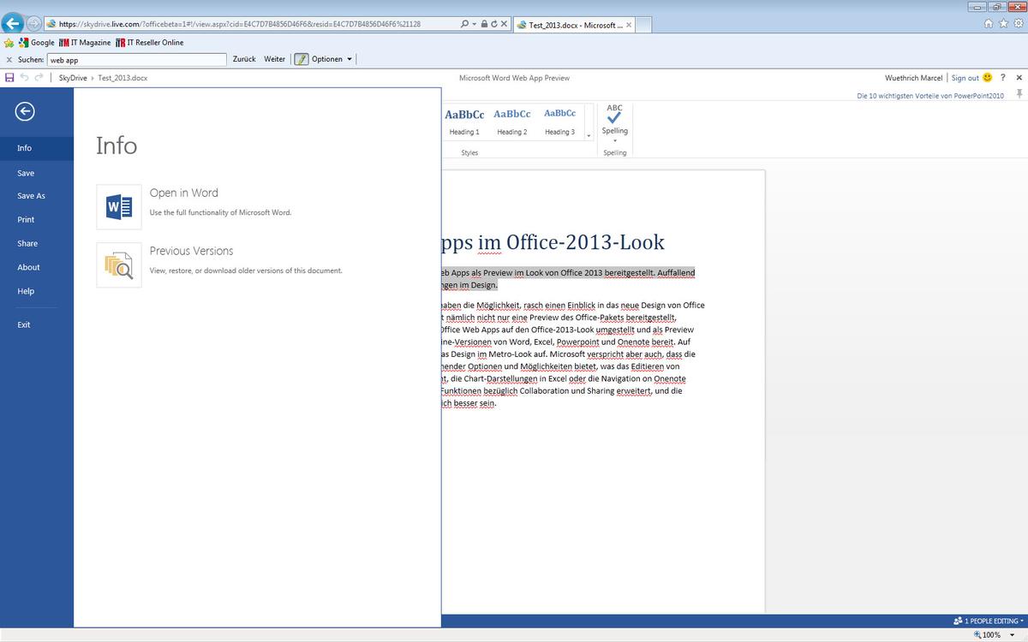The height and width of the screenshot is (642, 1028).
Task: Stop loading with the address bar X
Action: tap(504, 24)
